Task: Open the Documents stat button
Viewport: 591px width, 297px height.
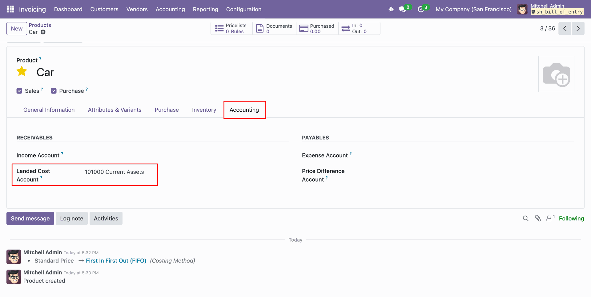Action: coord(274,28)
